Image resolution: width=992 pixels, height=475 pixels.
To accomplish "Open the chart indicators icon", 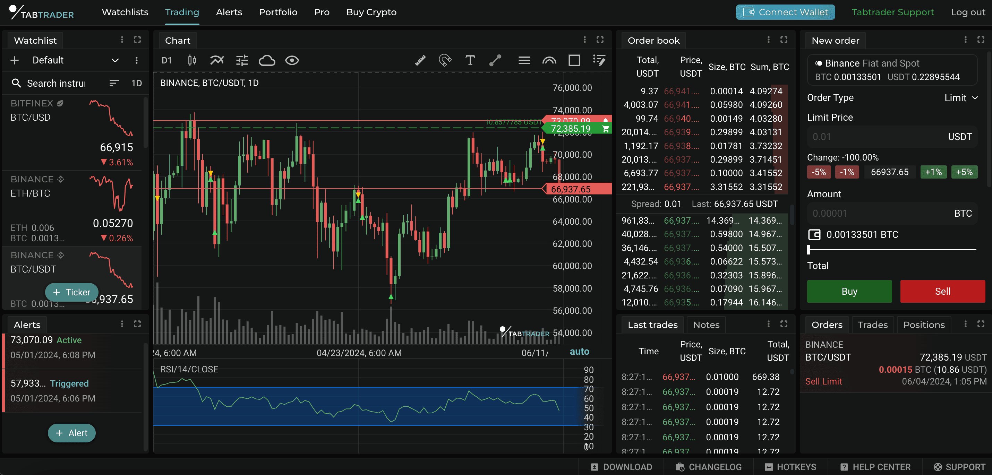I will click(x=217, y=60).
